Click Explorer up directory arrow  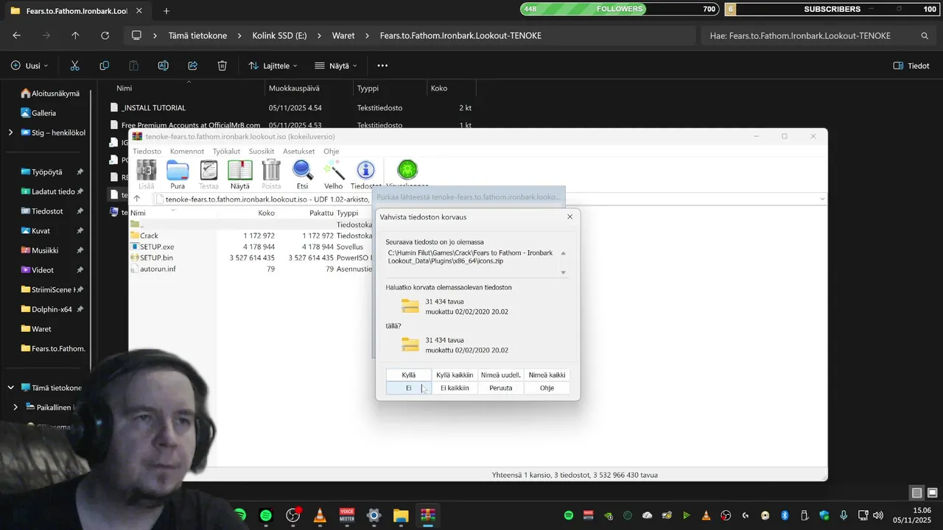click(75, 35)
